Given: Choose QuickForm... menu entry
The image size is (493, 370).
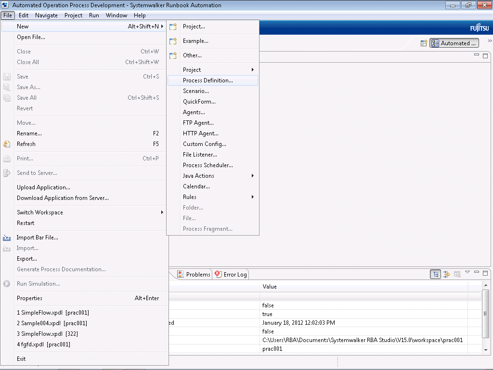Looking at the screenshot, I should (x=213, y=102).
